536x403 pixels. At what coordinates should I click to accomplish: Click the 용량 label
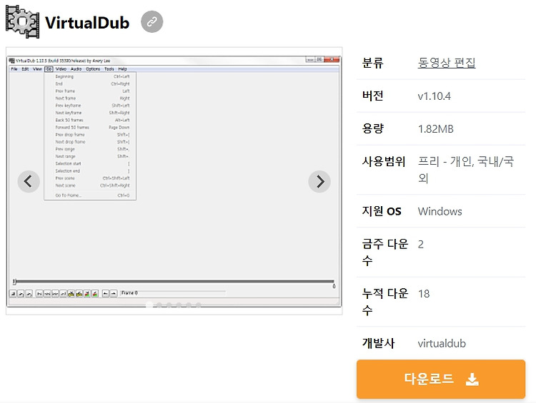click(x=372, y=128)
